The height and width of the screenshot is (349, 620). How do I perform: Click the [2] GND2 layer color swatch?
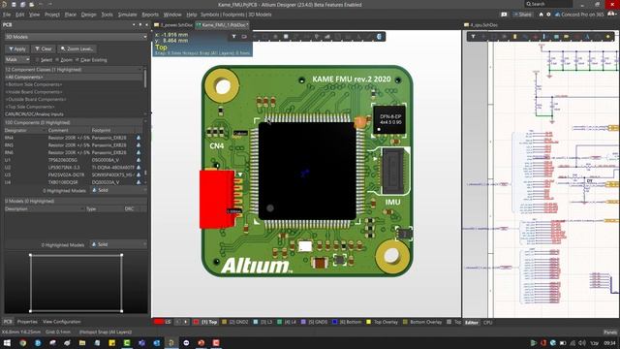[225, 322]
